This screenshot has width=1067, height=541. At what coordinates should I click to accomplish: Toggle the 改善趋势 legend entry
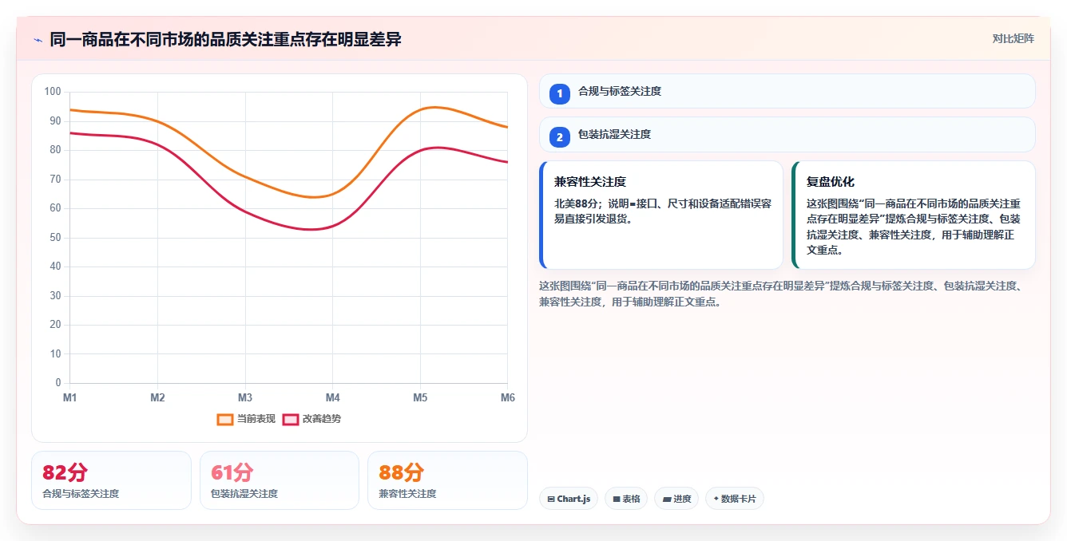pyautogui.click(x=311, y=419)
